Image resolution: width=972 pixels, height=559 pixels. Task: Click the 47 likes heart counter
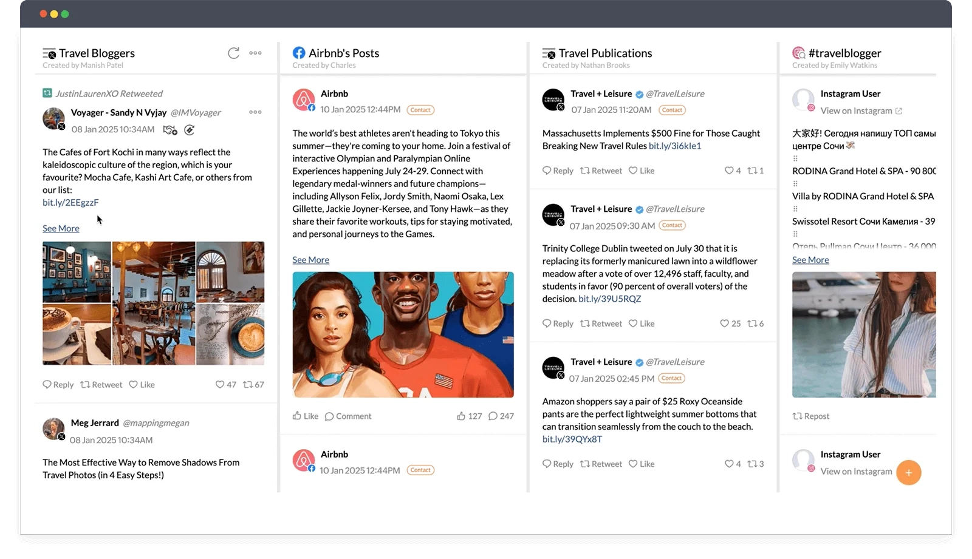click(x=226, y=385)
